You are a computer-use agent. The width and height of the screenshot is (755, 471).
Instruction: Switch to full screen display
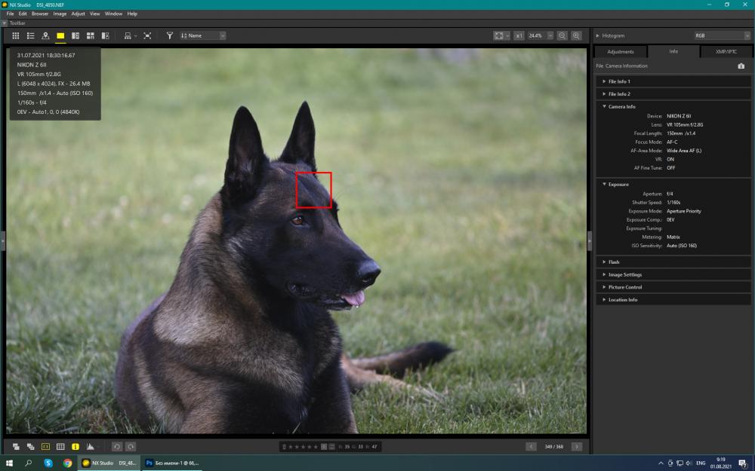(147, 35)
